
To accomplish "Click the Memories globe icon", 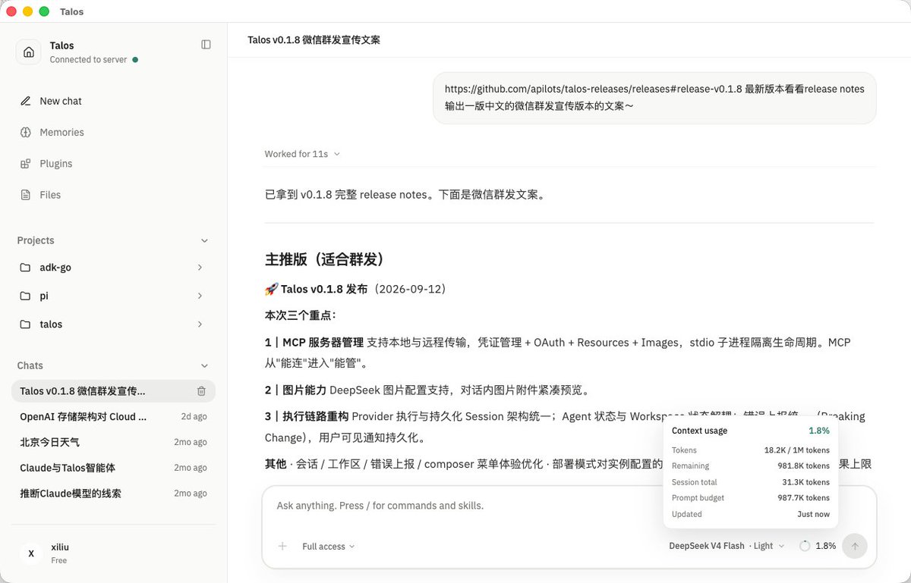I will 26,132.
